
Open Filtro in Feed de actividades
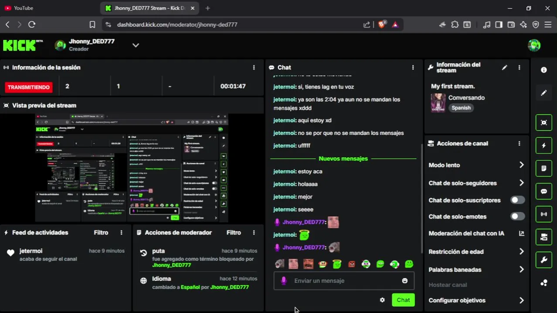tap(101, 233)
